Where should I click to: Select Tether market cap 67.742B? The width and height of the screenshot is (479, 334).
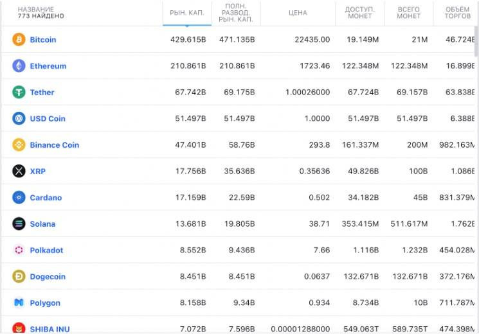point(190,92)
